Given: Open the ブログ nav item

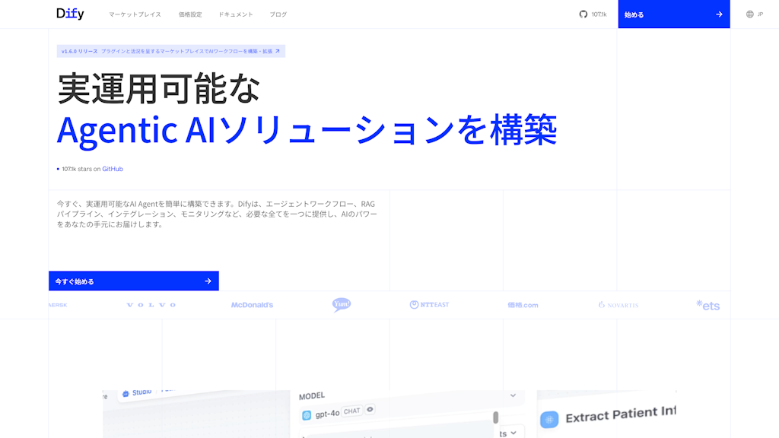Looking at the screenshot, I should 278,14.
